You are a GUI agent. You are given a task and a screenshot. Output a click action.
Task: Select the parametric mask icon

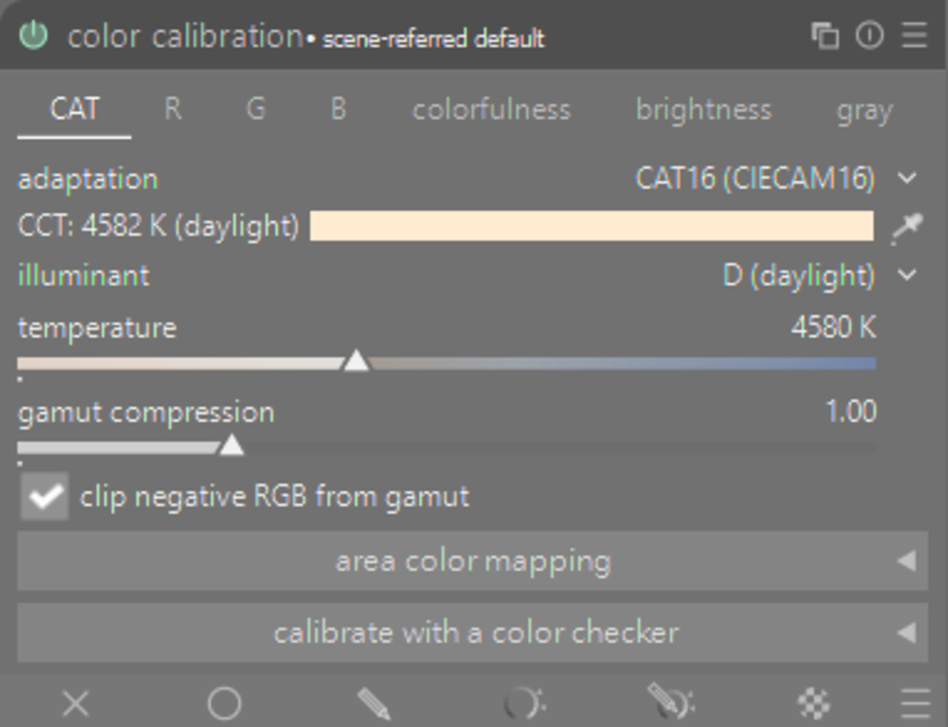524,705
